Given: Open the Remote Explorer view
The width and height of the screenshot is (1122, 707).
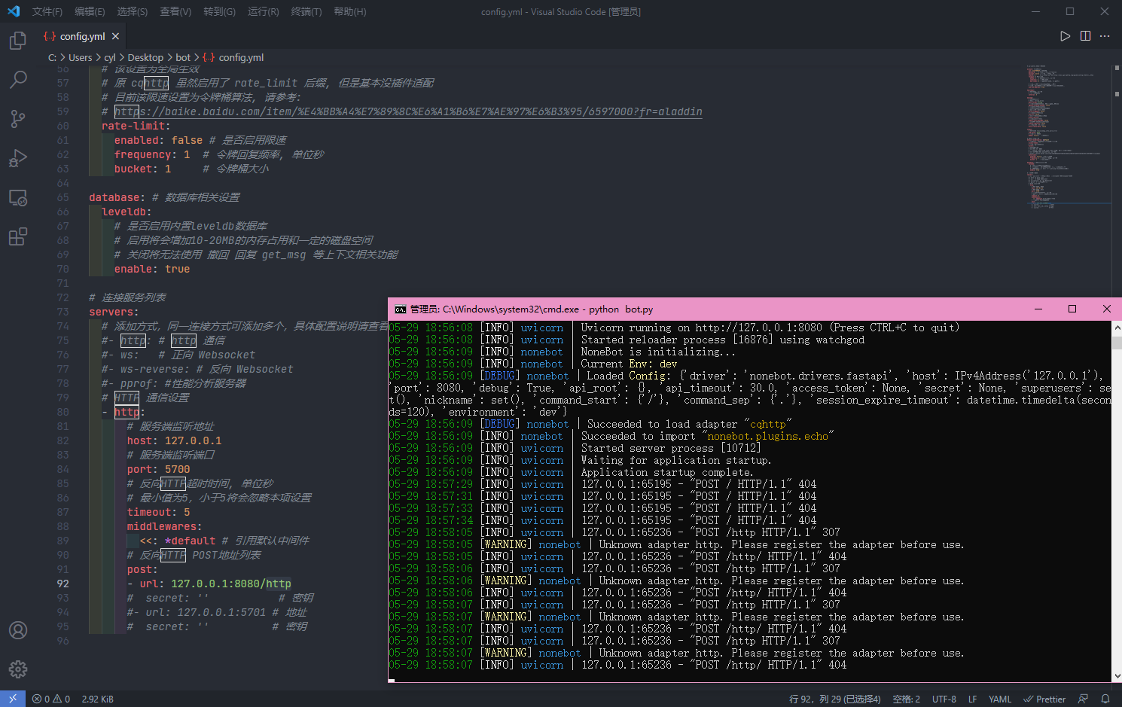Looking at the screenshot, I should pos(18,198).
